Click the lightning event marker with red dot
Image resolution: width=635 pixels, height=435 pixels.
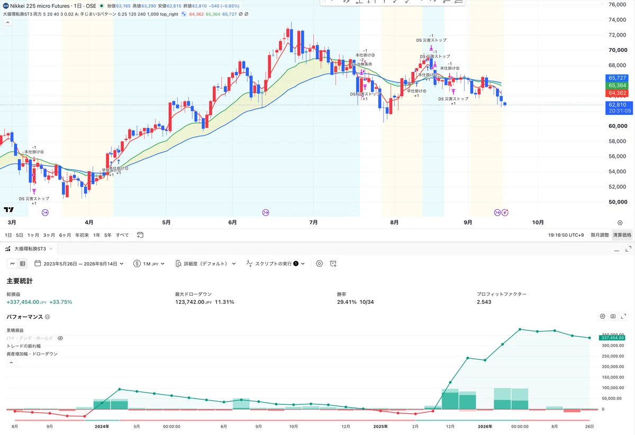(x=505, y=212)
